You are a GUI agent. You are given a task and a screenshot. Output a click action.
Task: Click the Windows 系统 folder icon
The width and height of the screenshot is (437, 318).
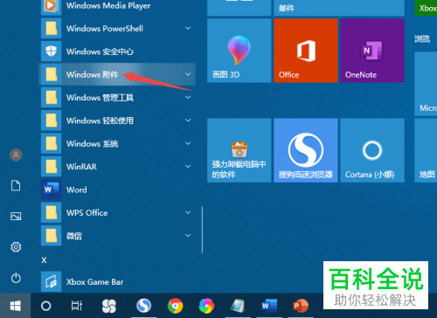[51, 143]
